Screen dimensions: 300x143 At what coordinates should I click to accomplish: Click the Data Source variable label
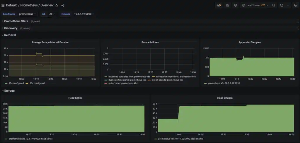(x=9, y=14)
